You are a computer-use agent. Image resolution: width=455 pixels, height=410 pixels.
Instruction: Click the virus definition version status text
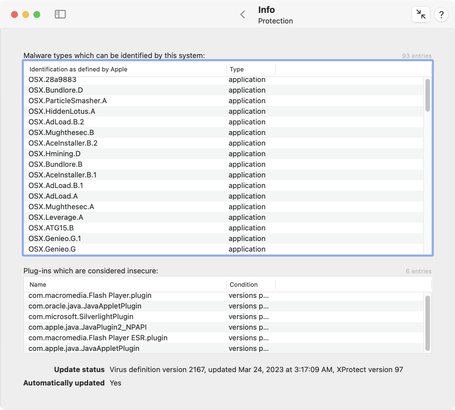256,370
